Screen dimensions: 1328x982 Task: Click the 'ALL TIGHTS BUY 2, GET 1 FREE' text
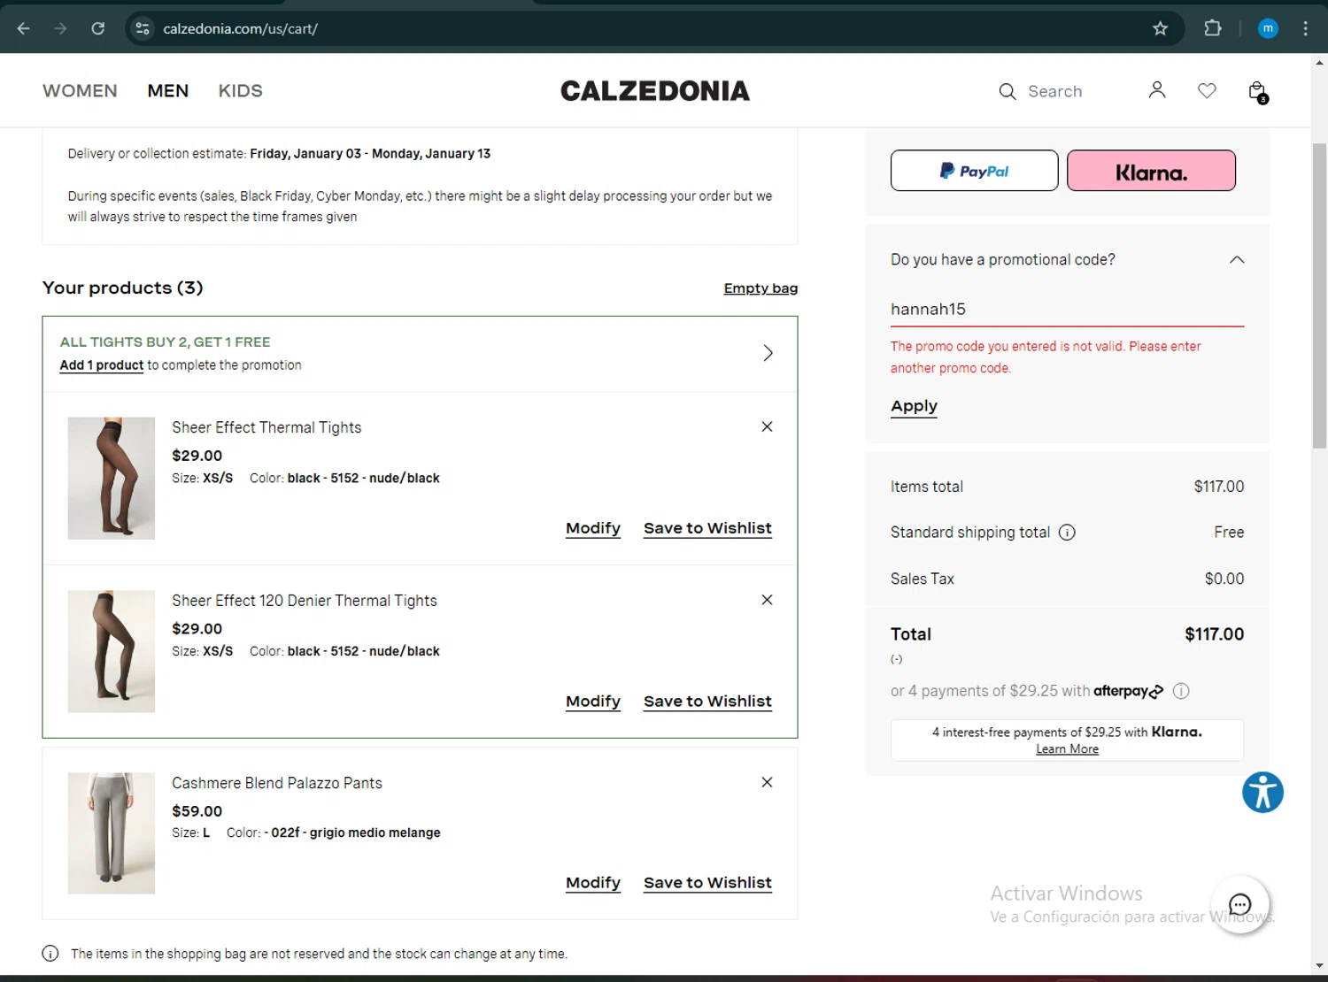coord(166,341)
